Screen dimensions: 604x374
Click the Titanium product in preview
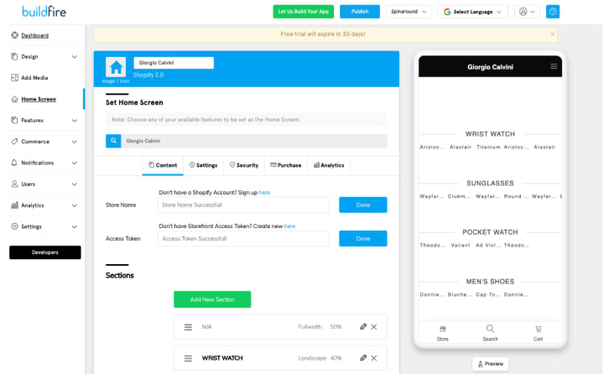488,147
